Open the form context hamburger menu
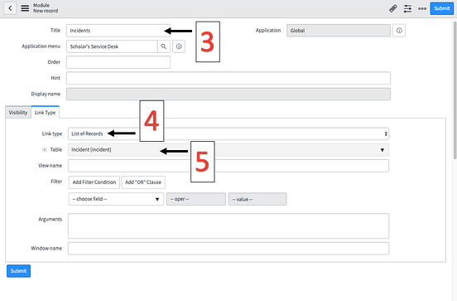 25,8
